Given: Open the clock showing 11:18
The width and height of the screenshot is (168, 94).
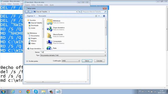Looking at the screenshot, I should coord(161,92).
